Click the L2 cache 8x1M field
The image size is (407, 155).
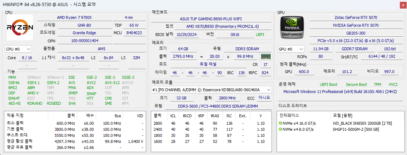coord(109,58)
